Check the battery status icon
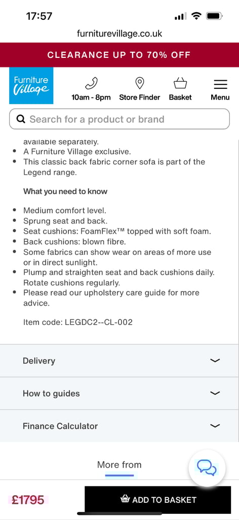The image size is (239, 520). [x=214, y=16]
